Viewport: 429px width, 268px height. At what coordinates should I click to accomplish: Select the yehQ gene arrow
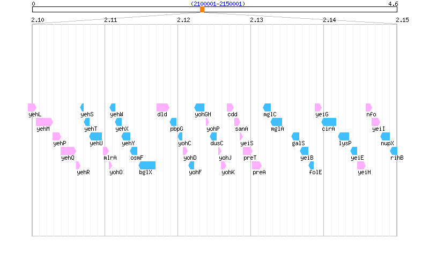click(68, 151)
